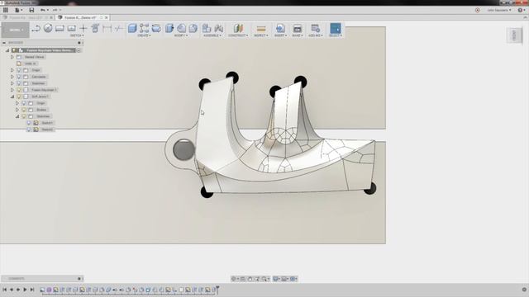Open timeline settings gear at bottom right
This screenshot has width=529, height=297.
524,290
